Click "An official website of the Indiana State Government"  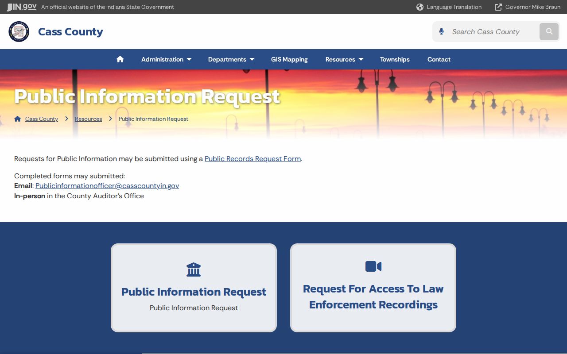pos(108,7)
